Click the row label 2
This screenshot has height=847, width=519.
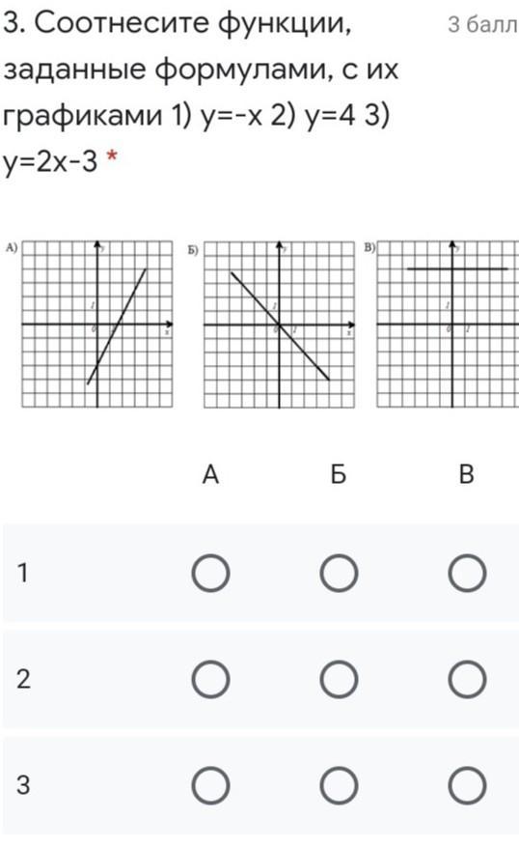tap(23, 679)
